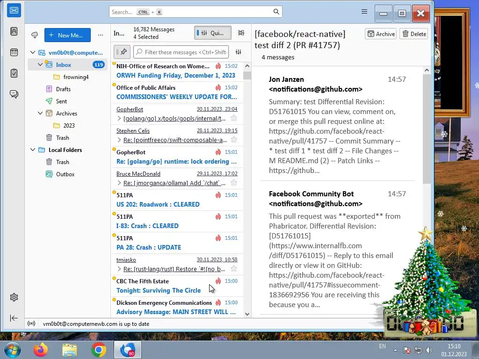Click junk flame on CBC The Fifth Estate
This screenshot has height=359, width=479.
click(x=218, y=281)
